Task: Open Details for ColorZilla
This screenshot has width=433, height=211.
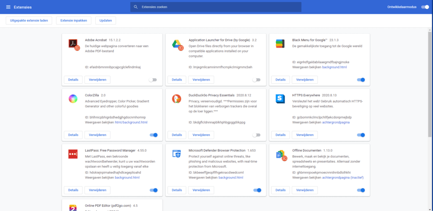Action: (73, 135)
